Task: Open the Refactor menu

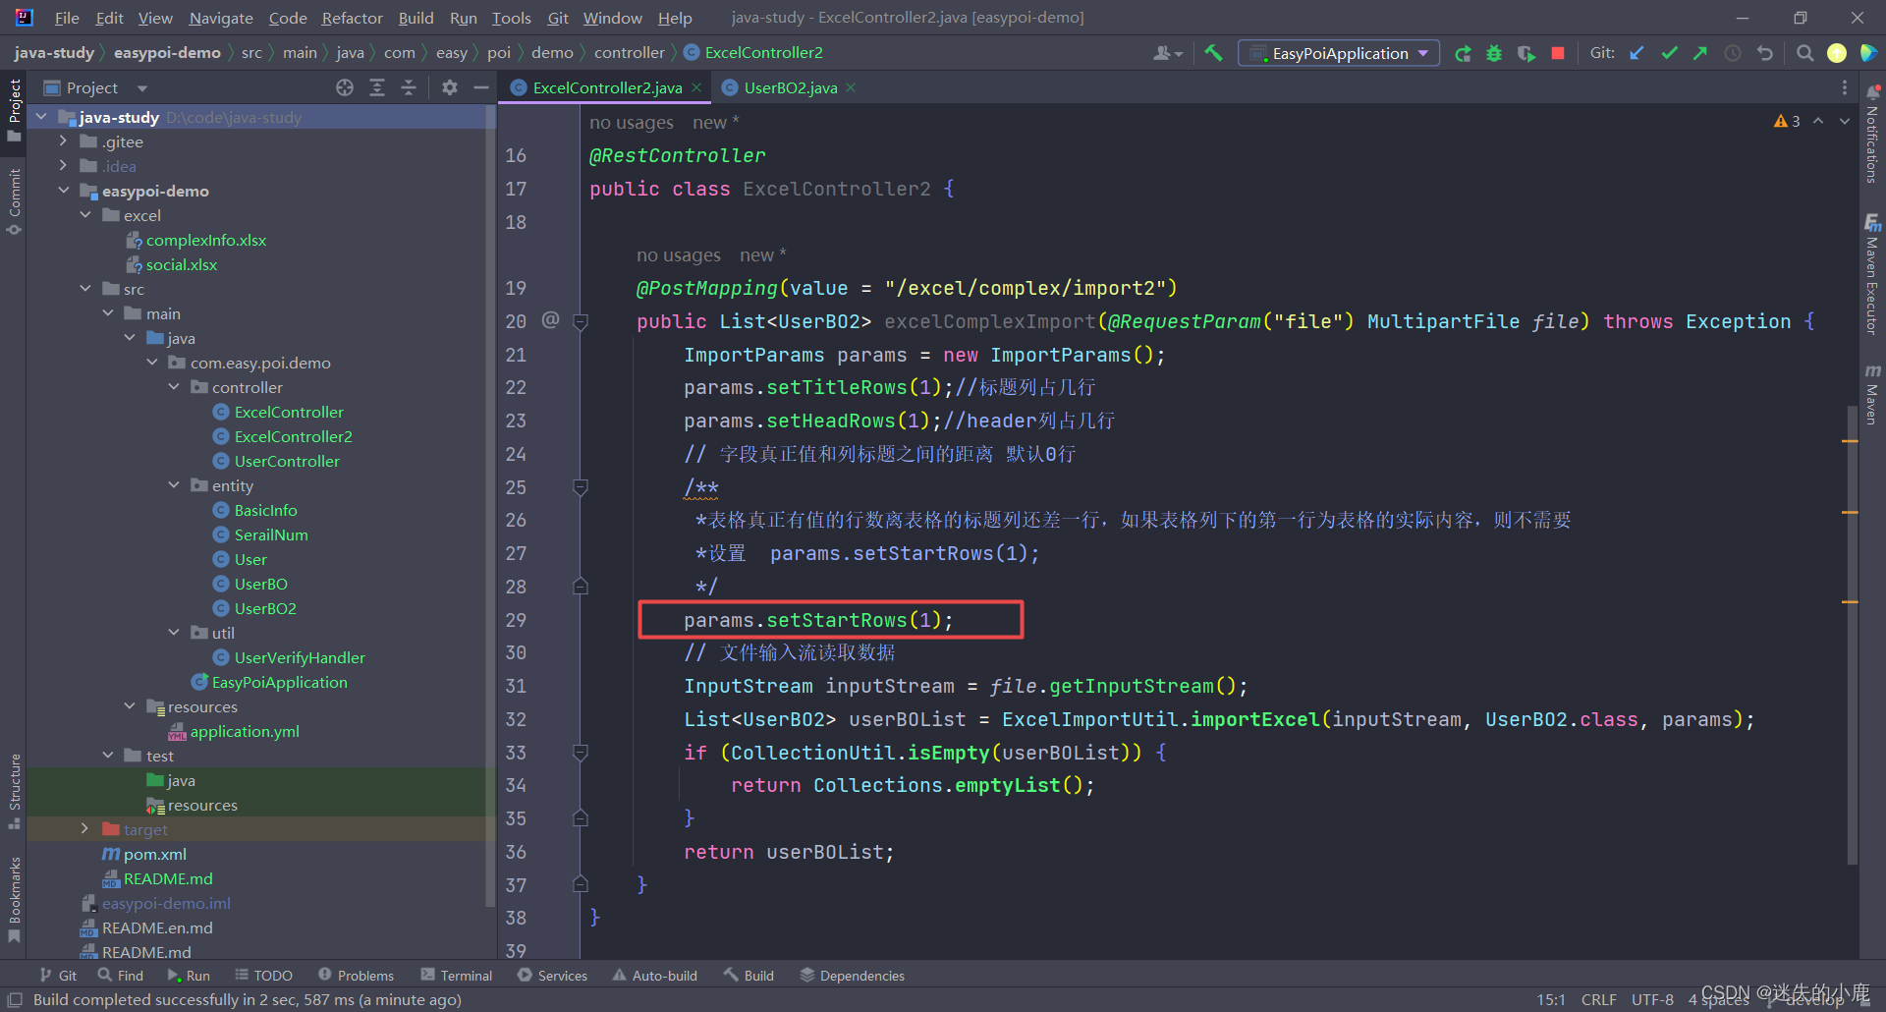Action: (352, 18)
